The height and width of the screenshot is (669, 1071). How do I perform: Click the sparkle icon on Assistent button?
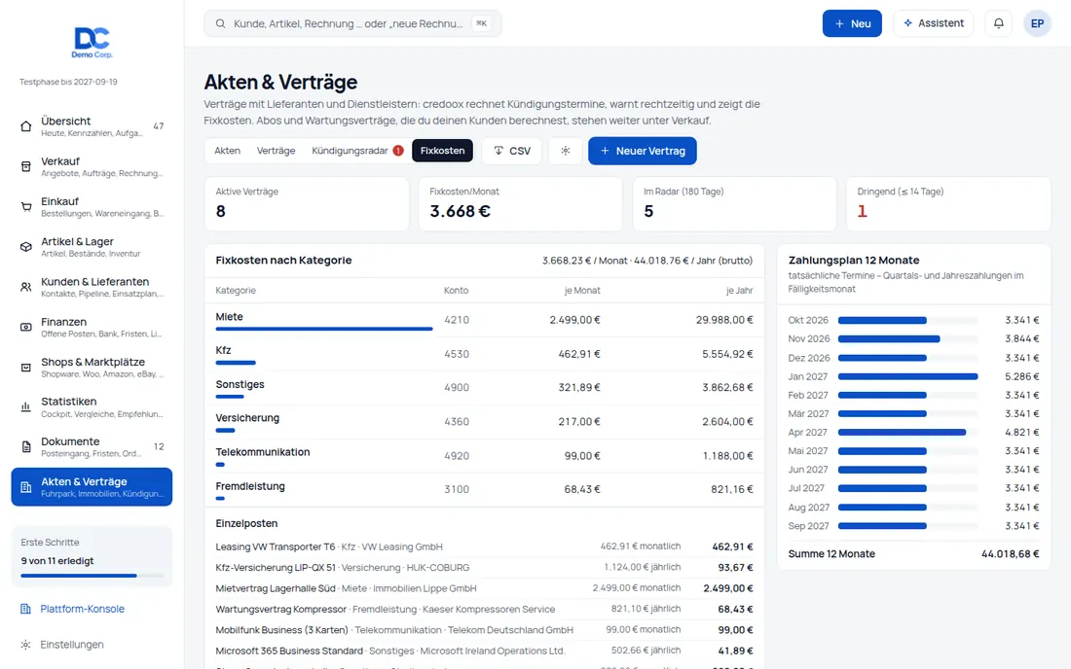point(907,23)
